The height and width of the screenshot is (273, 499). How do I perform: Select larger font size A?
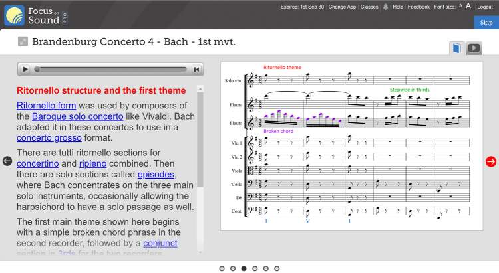(x=468, y=6)
